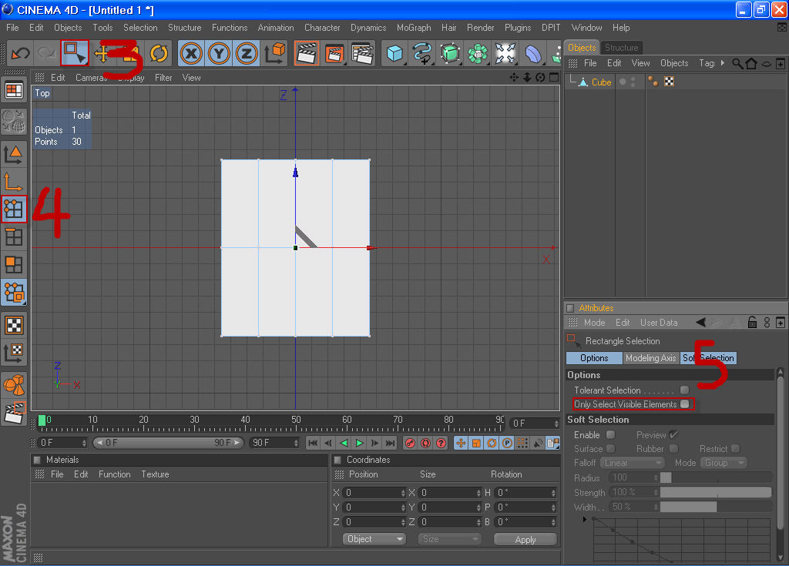Open the Mode Group dropdown
Image resolution: width=789 pixels, height=566 pixels.
[724, 462]
